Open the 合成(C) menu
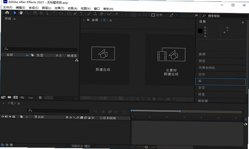The image size is (249, 149). click(x=34, y=8)
